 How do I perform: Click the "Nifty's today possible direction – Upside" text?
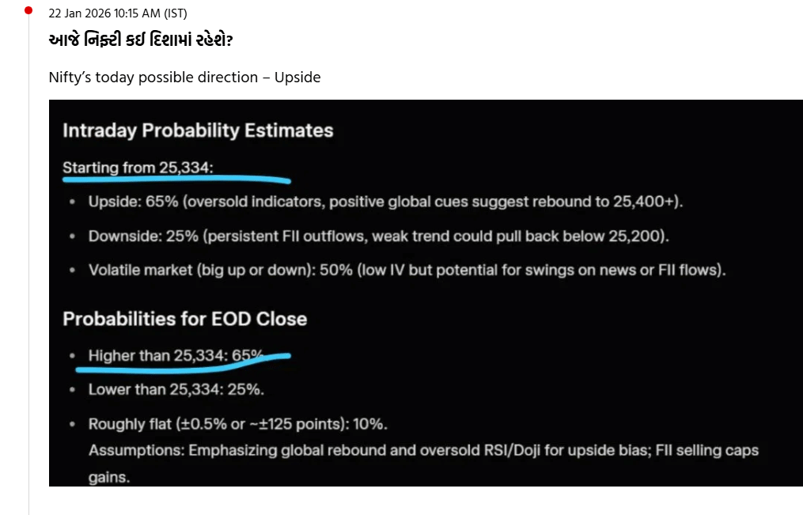point(184,78)
